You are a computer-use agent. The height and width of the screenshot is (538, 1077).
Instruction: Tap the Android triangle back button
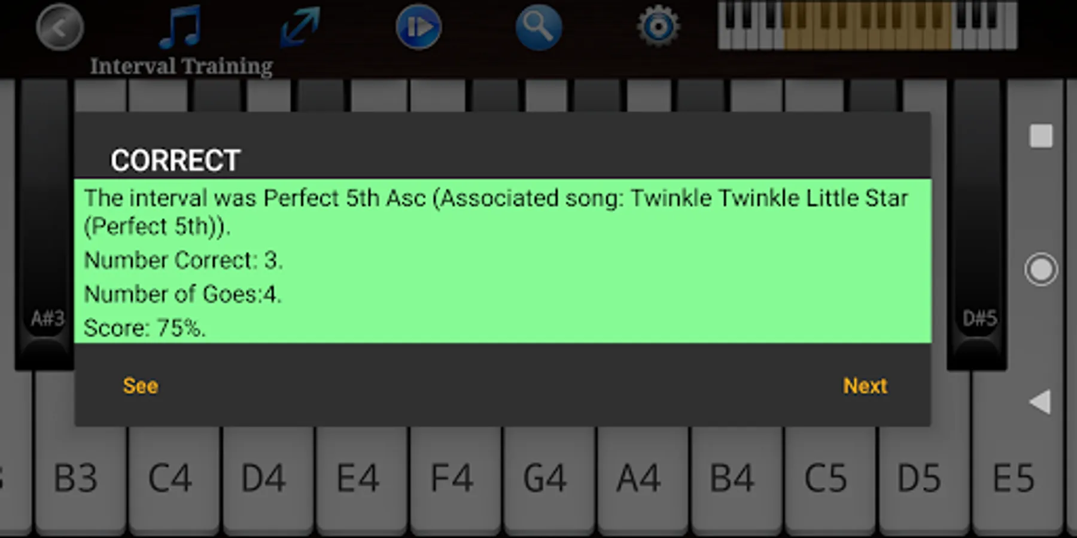point(1041,402)
